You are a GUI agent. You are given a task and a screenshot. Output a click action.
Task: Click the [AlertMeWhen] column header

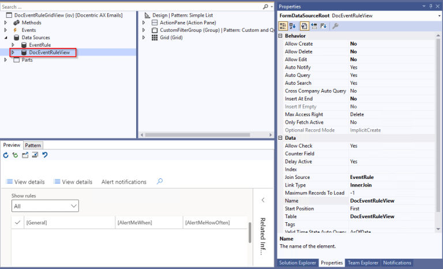click(149, 223)
